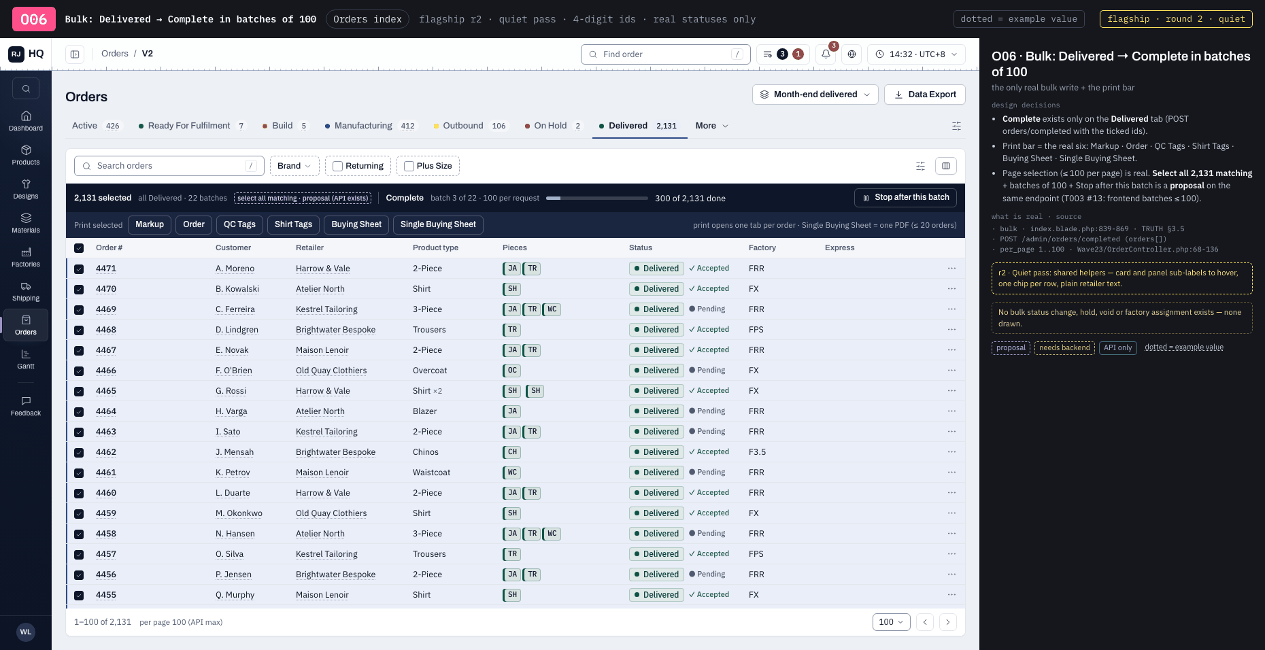Go to next page arrow

(x=948, y=622)
